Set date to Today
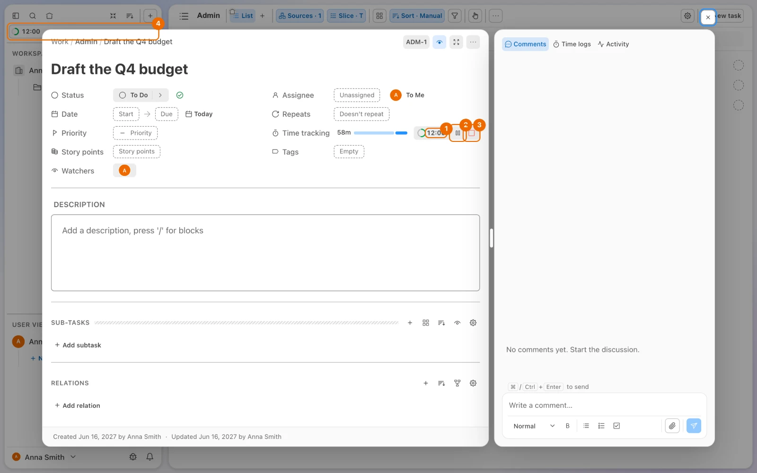757x473 pixels. (x=199, y=114)
